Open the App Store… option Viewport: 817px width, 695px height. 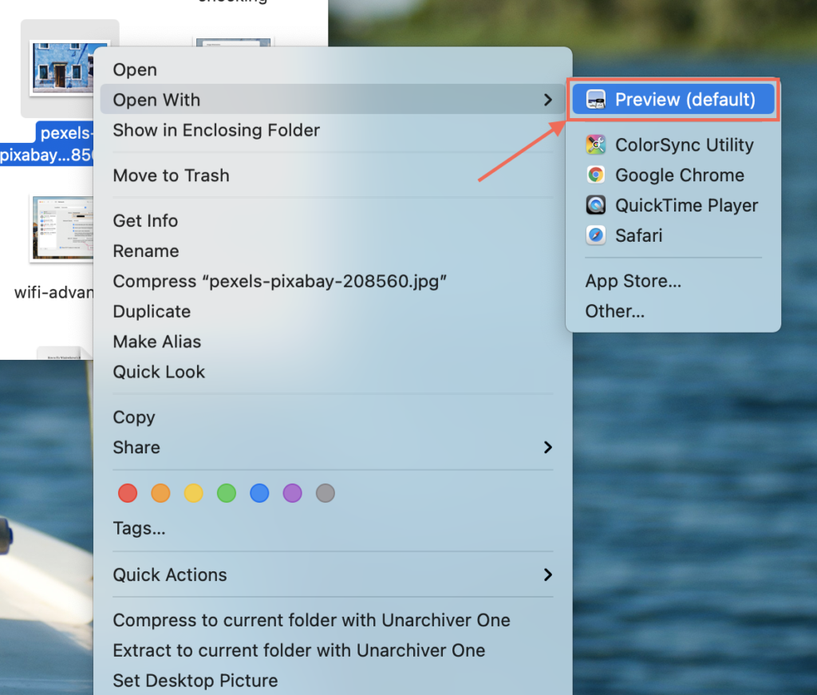point(633,282)
